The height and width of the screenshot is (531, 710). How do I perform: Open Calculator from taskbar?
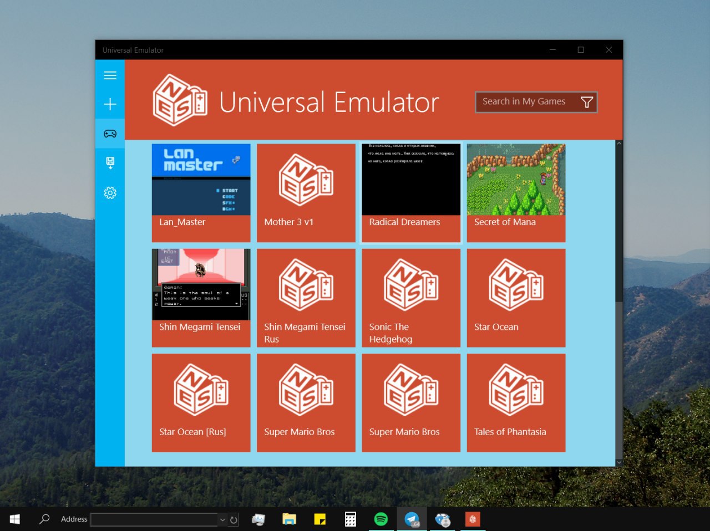click(x=350, y=519)
